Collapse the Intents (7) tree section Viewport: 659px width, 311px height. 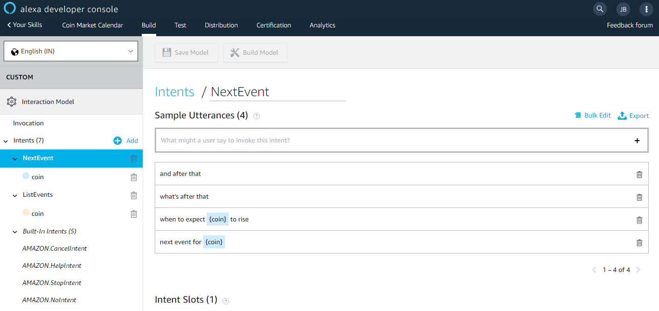coord(6,141)
